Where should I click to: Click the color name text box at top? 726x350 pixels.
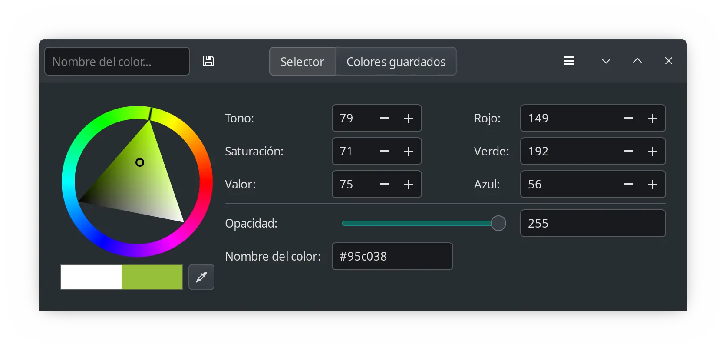tap(117, 62)
